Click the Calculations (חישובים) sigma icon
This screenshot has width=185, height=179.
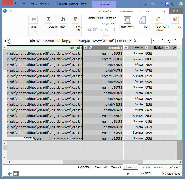[48, 20]
